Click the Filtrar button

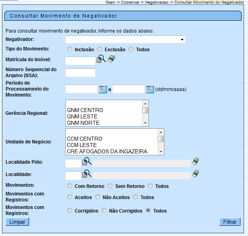click(x=230, y=222)
